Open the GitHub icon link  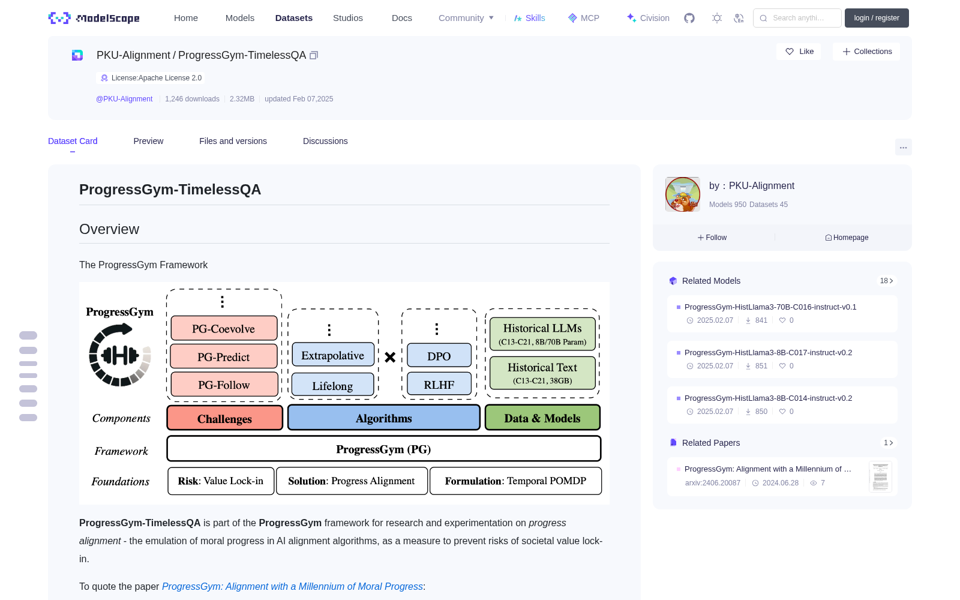tap(689, 18)
